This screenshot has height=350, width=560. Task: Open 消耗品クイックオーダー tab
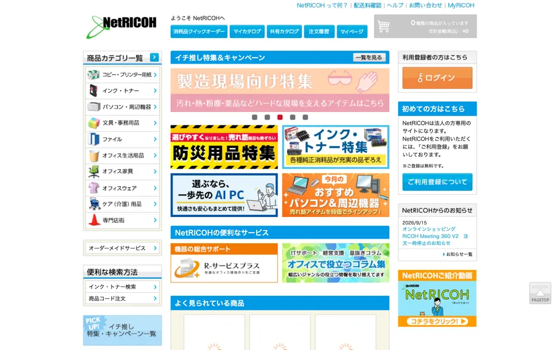point(199,32)
